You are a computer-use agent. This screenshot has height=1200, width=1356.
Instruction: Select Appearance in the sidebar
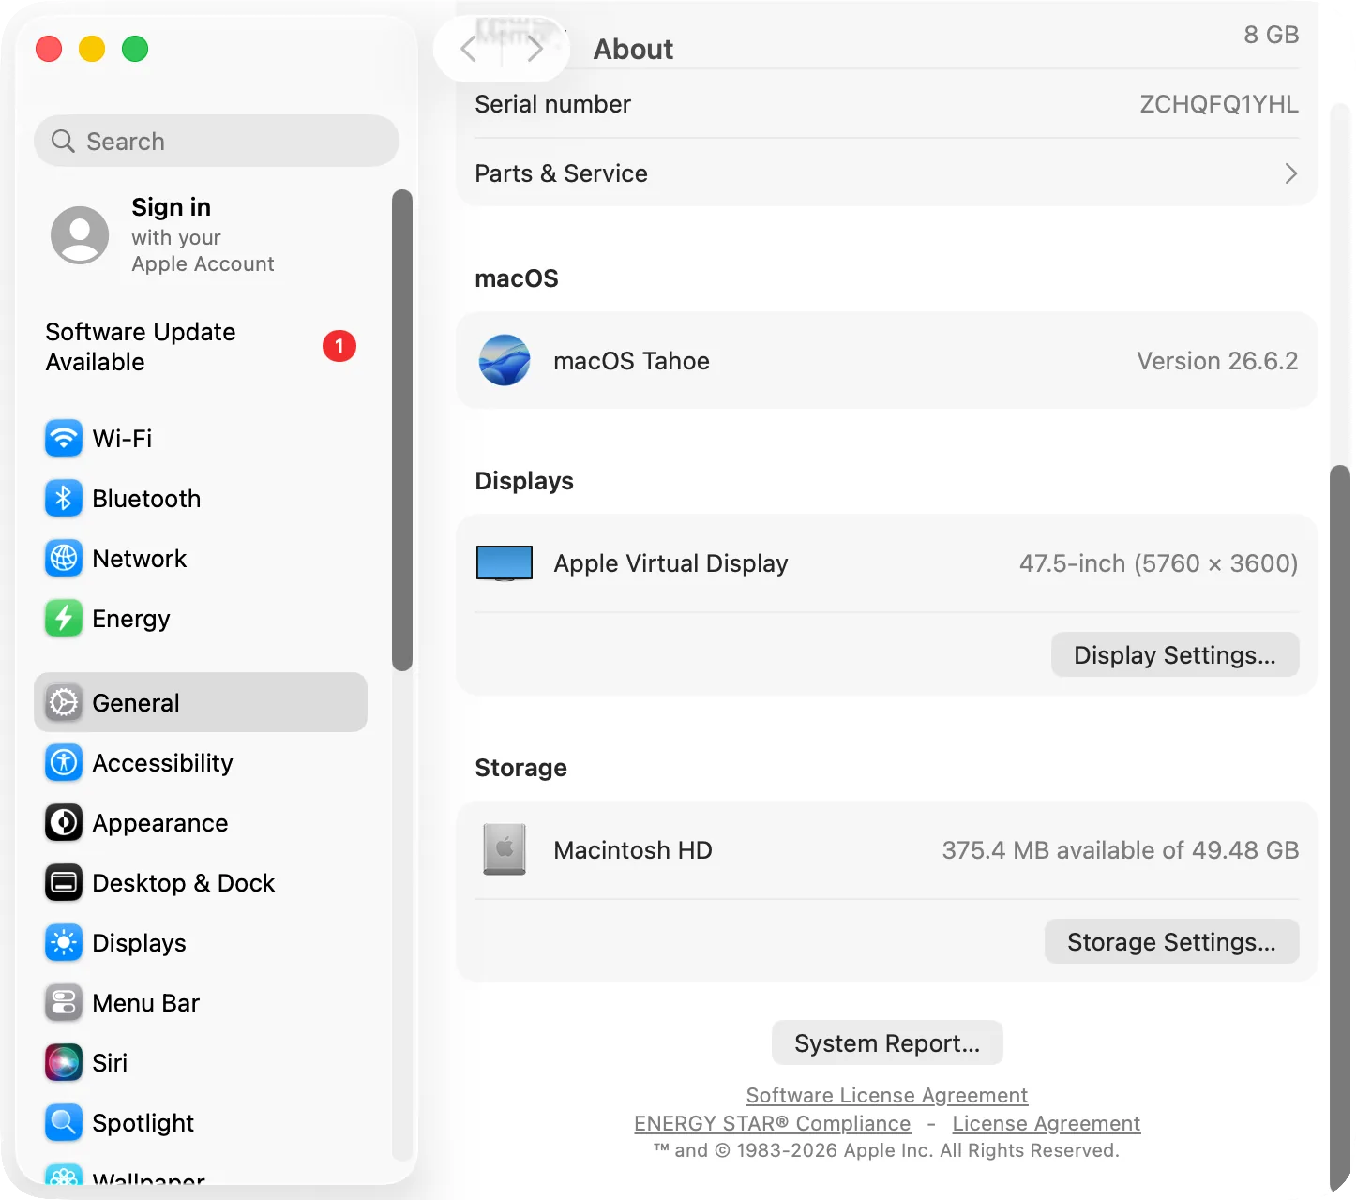click(201, 822)
